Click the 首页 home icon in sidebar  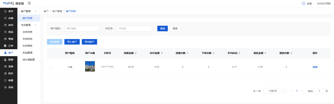(5, 11)
